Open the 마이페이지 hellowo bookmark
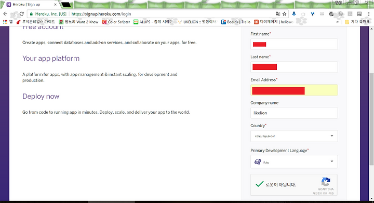Viewport: 374px width, 203px height. (273, 22)
